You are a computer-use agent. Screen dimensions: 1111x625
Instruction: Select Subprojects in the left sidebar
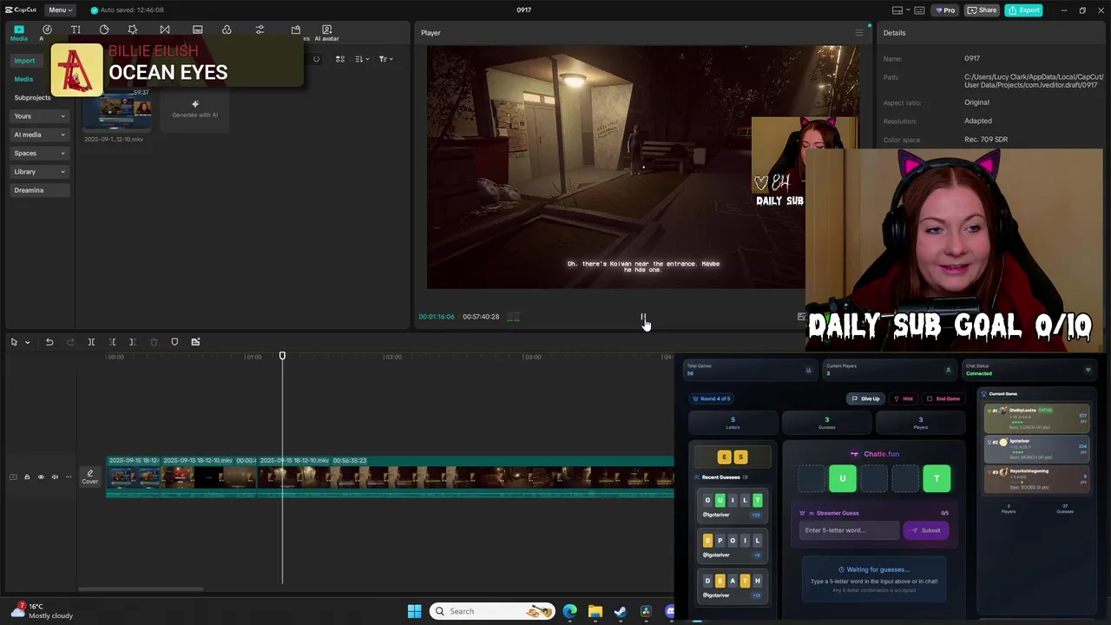pyautogui.click(x=32, y=97)
